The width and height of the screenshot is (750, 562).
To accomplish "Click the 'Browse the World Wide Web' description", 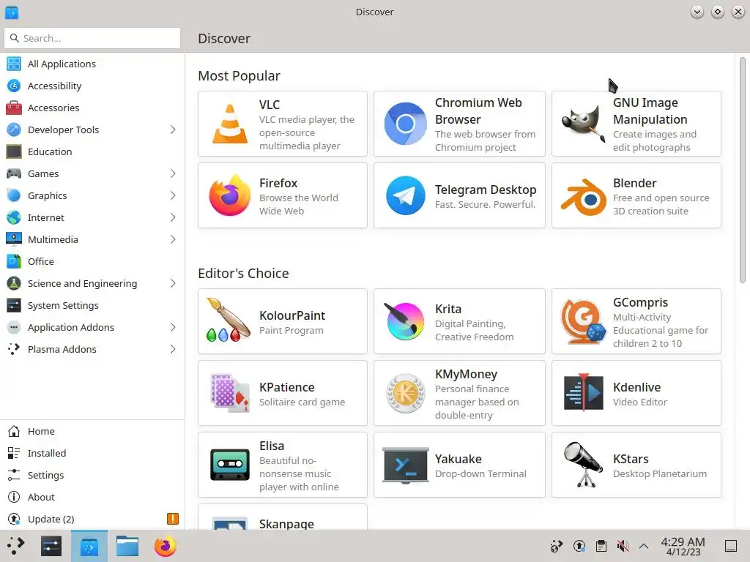I will [x=299, y=205].
